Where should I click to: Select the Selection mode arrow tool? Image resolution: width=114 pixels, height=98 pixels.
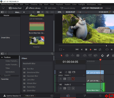pyautogui.click(x=62, y=55)
